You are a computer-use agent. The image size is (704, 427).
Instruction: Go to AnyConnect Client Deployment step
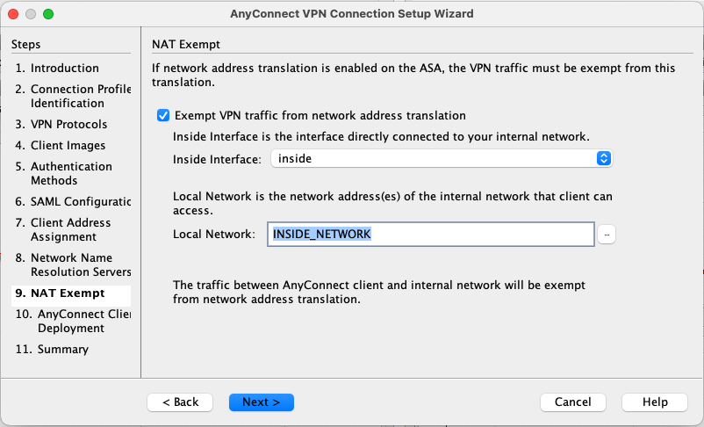[x=74, y=321]
